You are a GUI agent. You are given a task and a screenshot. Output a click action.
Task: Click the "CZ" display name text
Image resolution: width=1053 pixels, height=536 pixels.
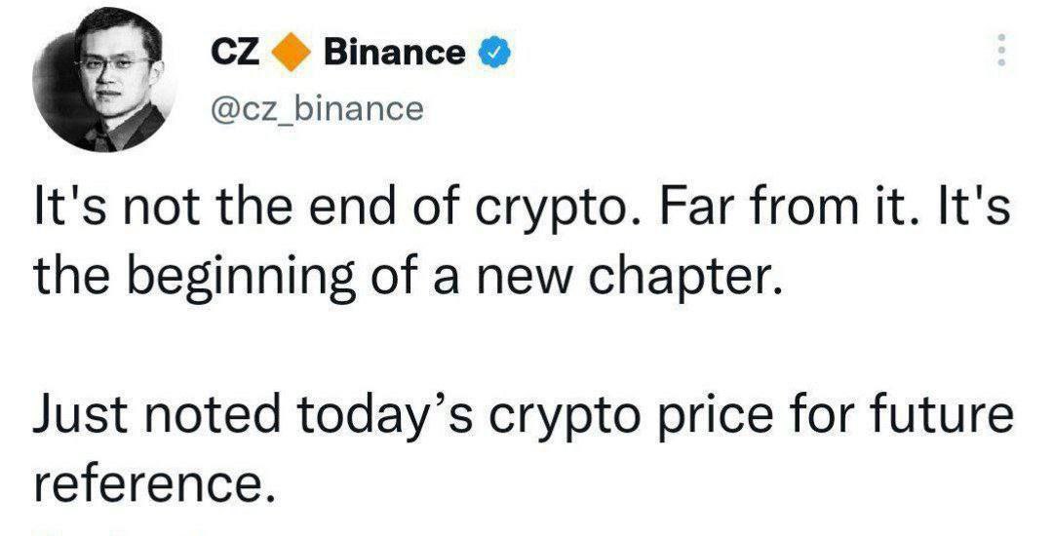pos(235,53)
